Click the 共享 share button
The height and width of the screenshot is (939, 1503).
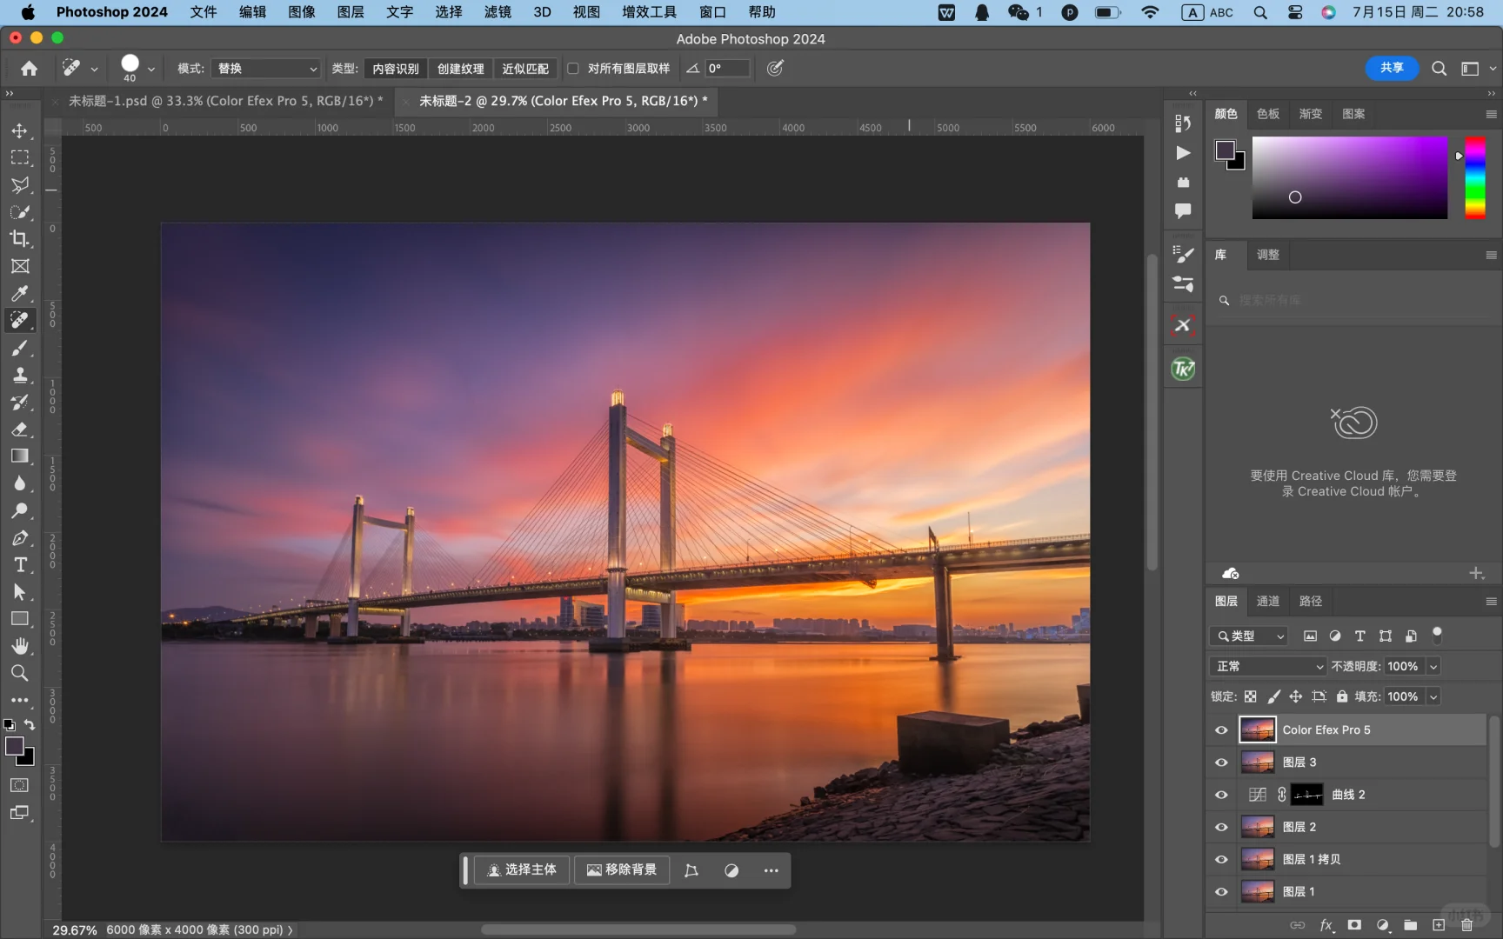pyautogui.click(x=1392, y=68)
